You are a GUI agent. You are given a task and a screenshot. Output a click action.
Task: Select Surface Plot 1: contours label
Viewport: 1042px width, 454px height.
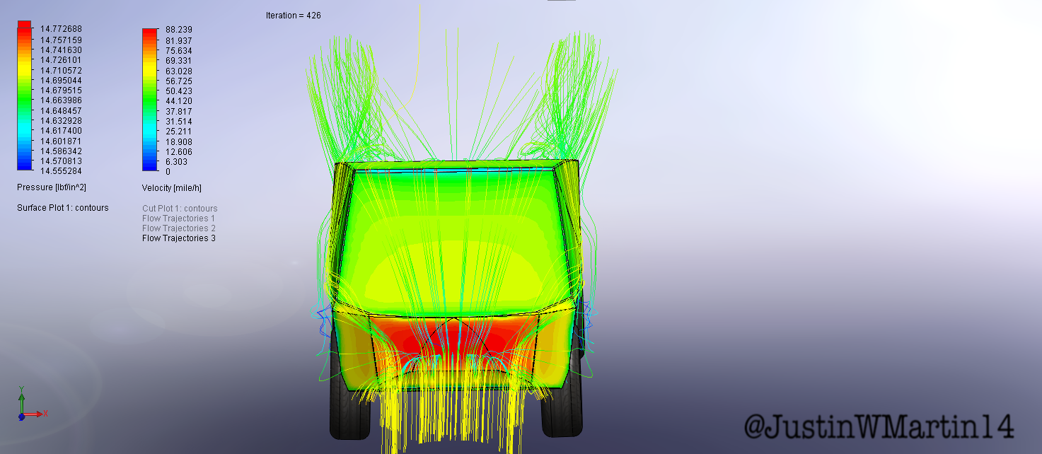(x=63, y=208)
